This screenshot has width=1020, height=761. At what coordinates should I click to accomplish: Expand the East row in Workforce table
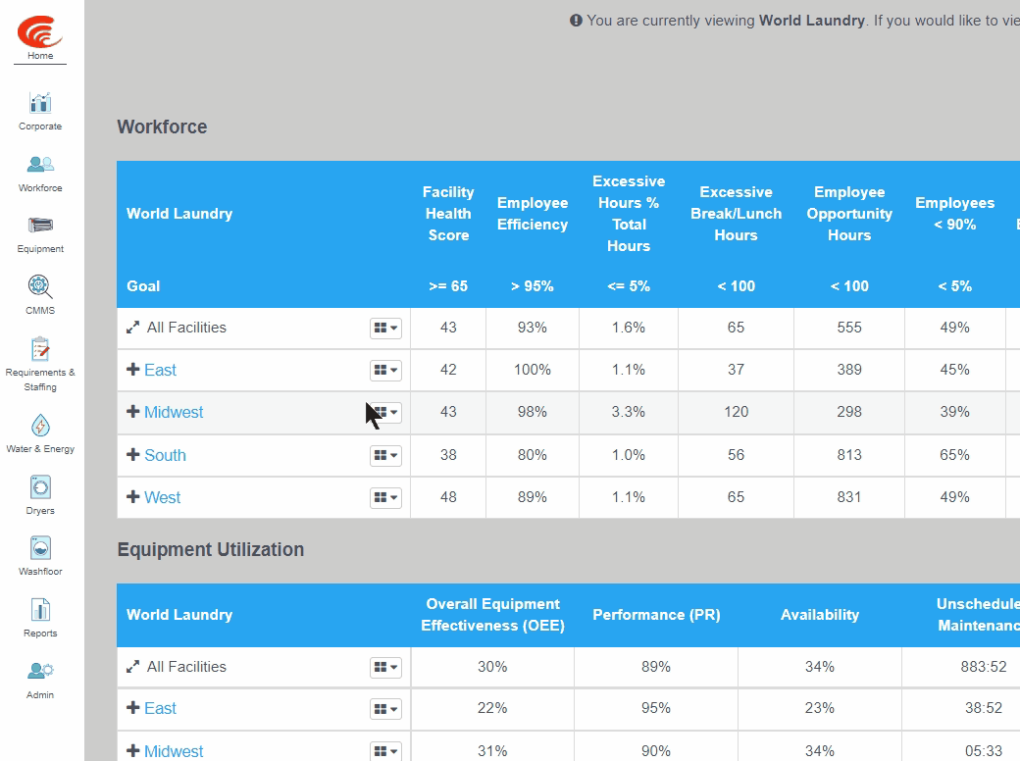[x=132, y=370]
